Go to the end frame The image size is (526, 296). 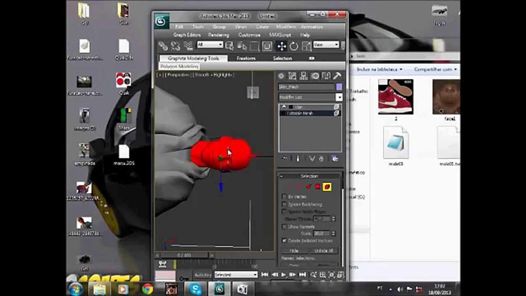click(x=302, y=275)
